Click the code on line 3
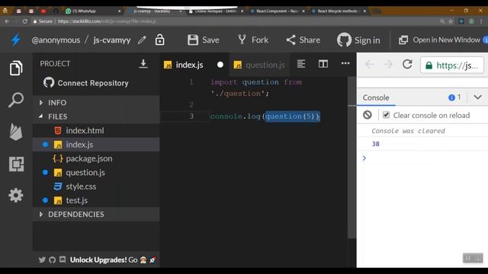The image size is (488, 274). (265, 116)
